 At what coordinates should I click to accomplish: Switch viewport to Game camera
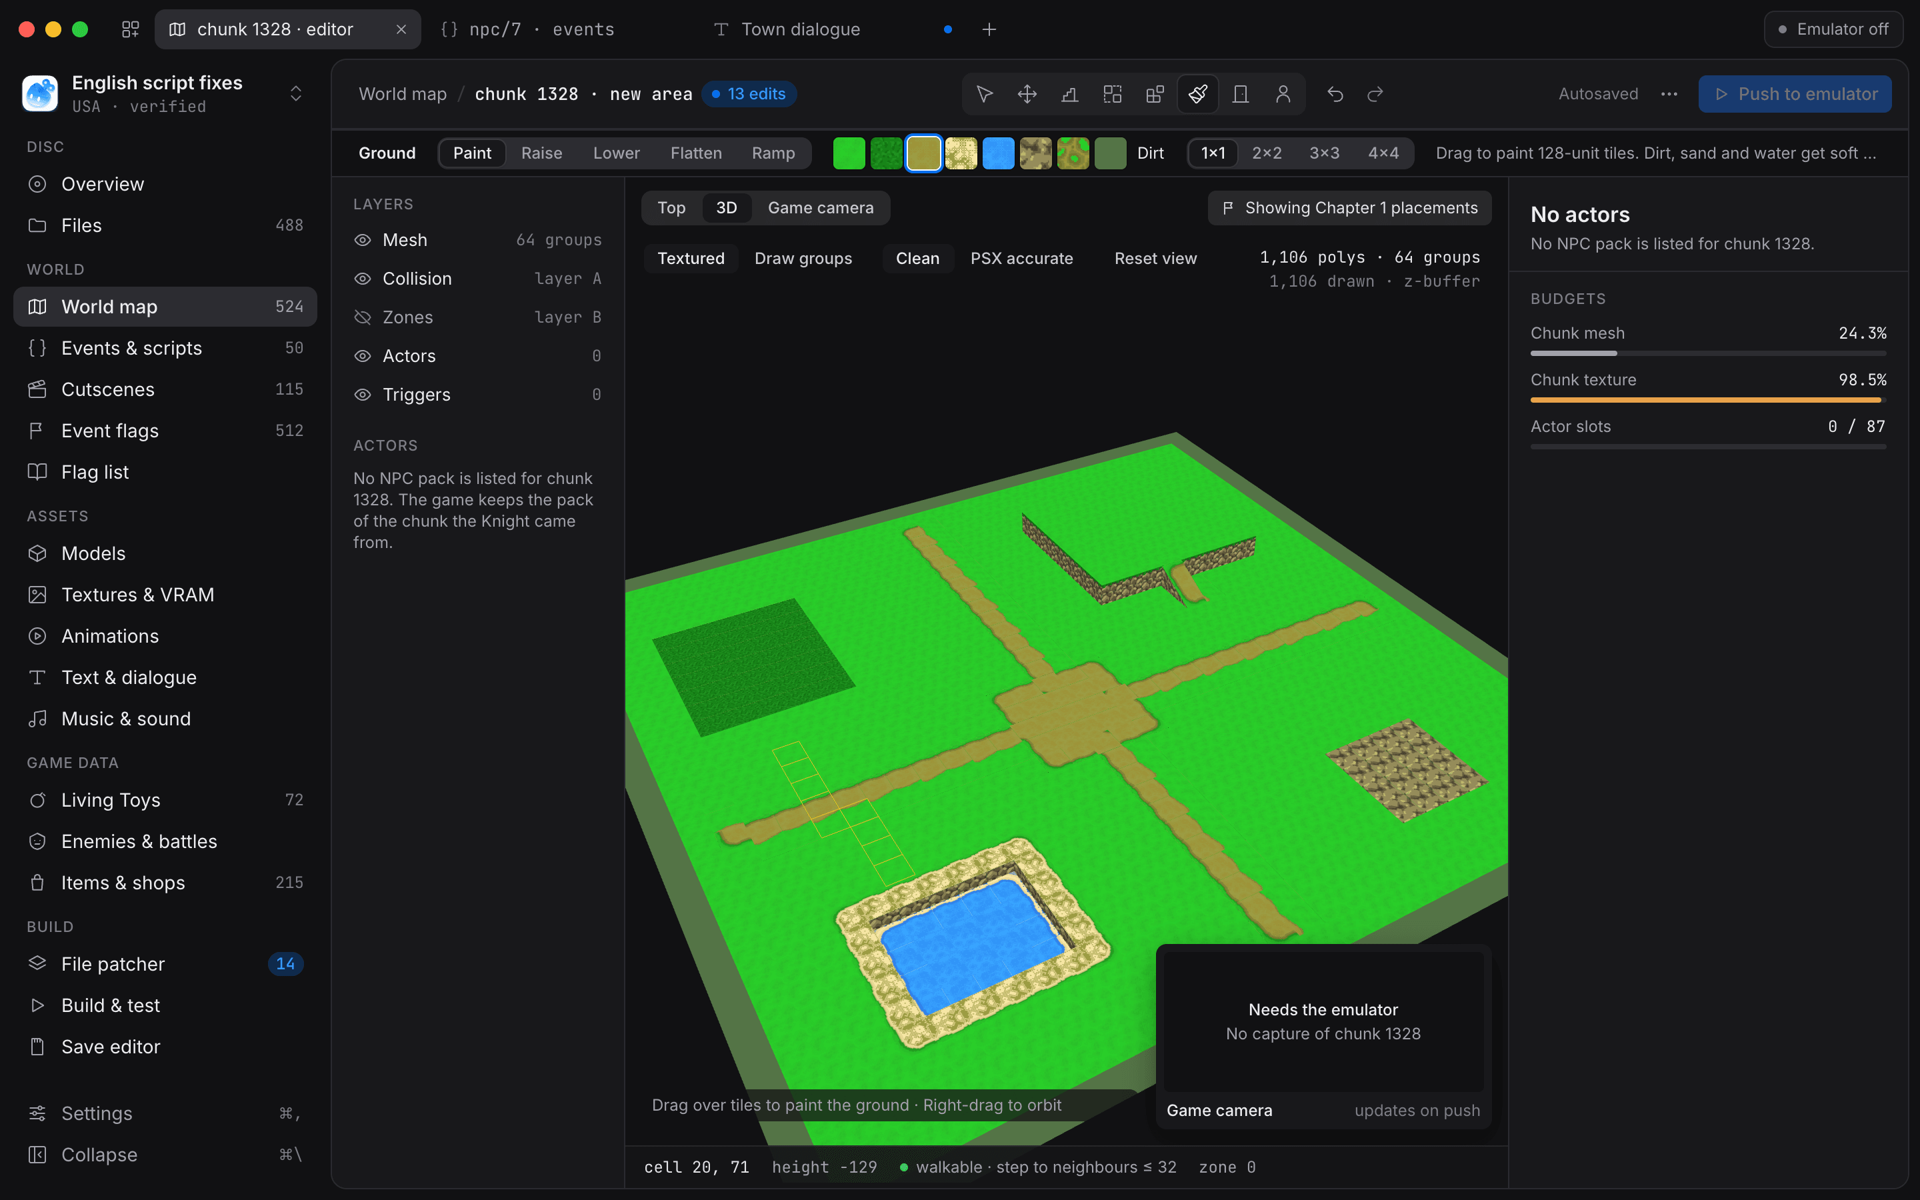[x=821, y=208]
